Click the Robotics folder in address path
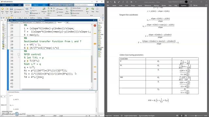 click(x=47, y=18)
